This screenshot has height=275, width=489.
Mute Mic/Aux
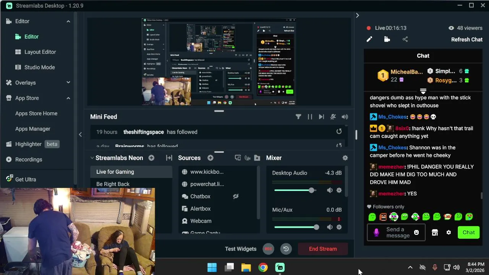tap(330, 227)
